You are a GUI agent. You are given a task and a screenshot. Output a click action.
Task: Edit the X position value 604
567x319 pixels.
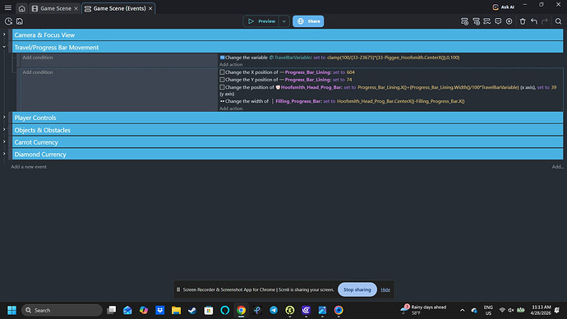pos(350,72)
